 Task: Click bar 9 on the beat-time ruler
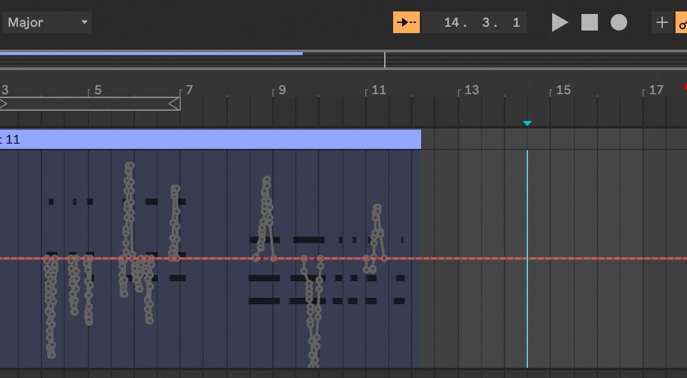(x=282, y=90)
